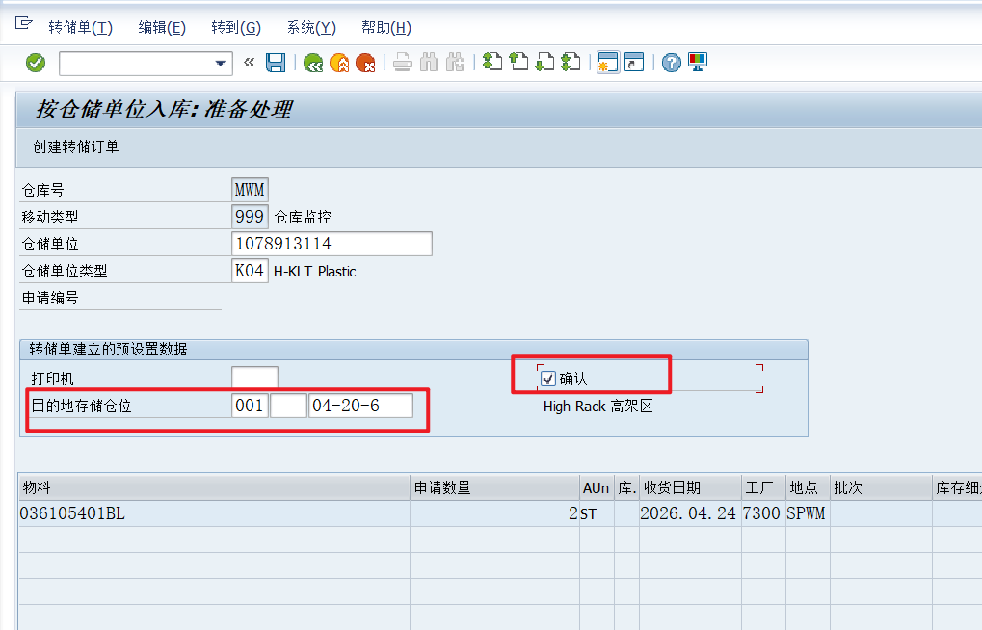The image size is (982, 630).
Task: Click the 收货日期 column header
Action: click(690, 487)
